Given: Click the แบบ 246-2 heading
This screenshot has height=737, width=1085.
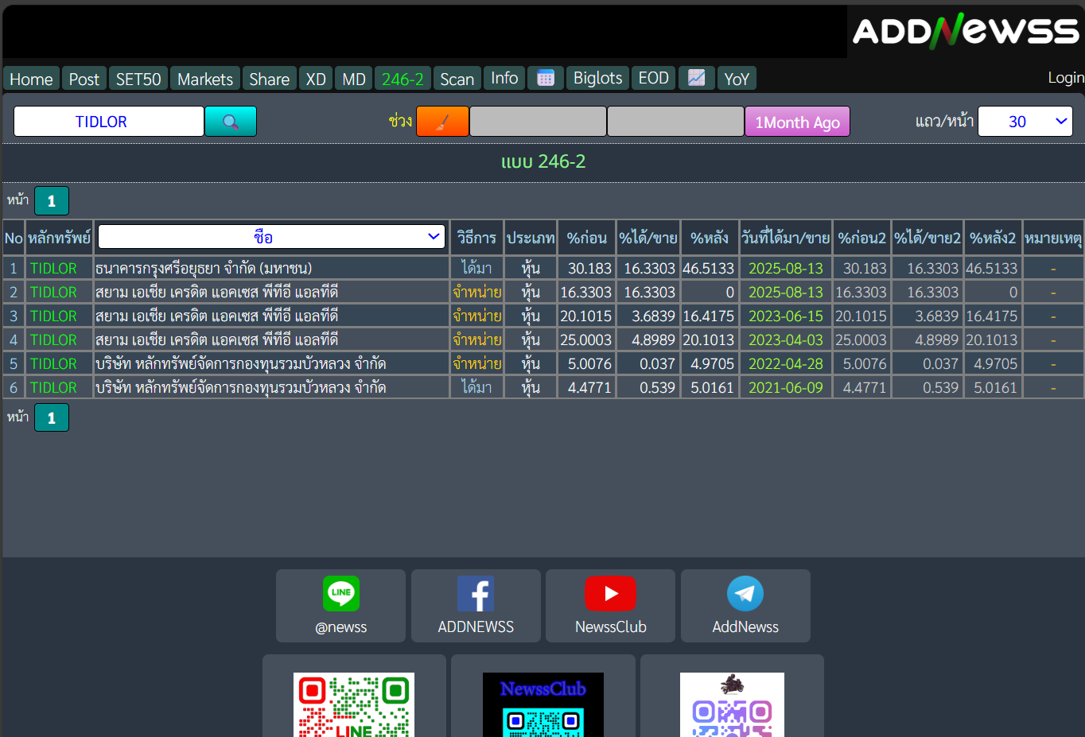Looking at the screenshot, I should click(543, 161).
